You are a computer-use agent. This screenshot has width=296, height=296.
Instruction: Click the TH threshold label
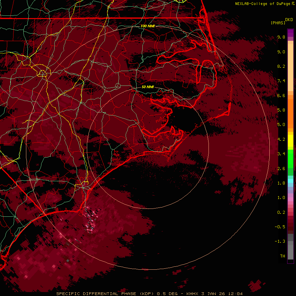tap(283, 256)
